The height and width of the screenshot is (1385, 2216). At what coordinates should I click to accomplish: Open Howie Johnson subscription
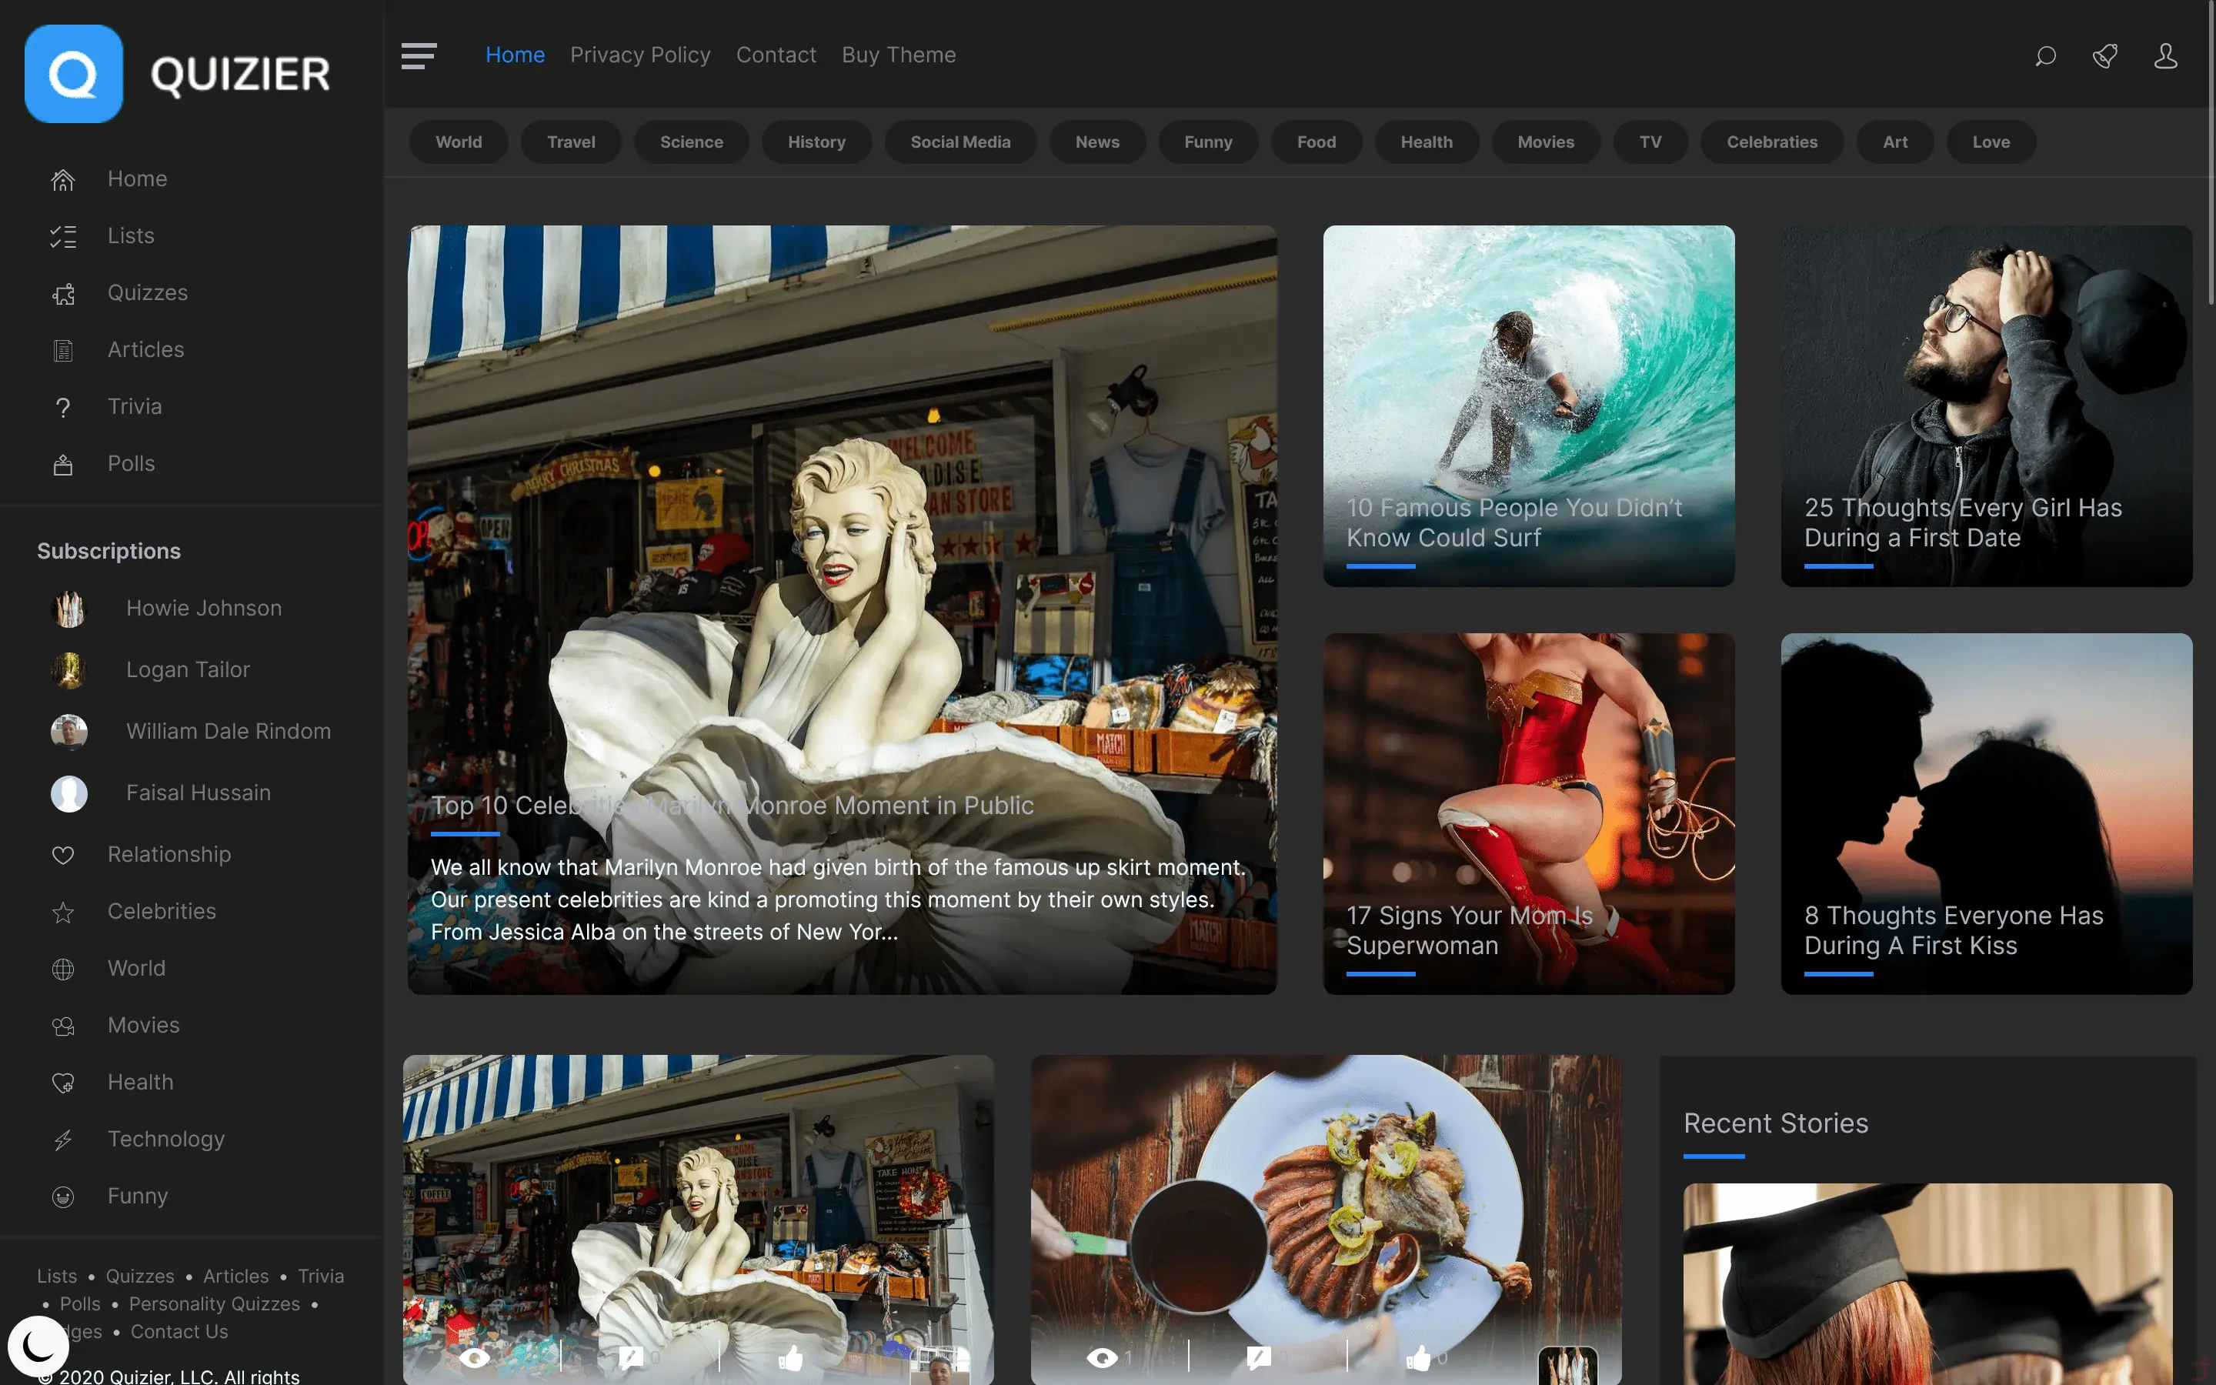coord(203,608)
